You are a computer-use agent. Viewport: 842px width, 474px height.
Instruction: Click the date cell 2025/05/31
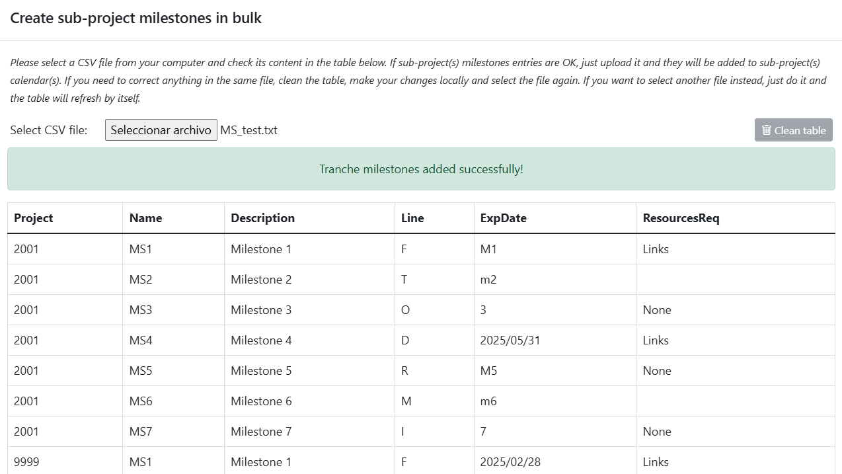point(556,340)
